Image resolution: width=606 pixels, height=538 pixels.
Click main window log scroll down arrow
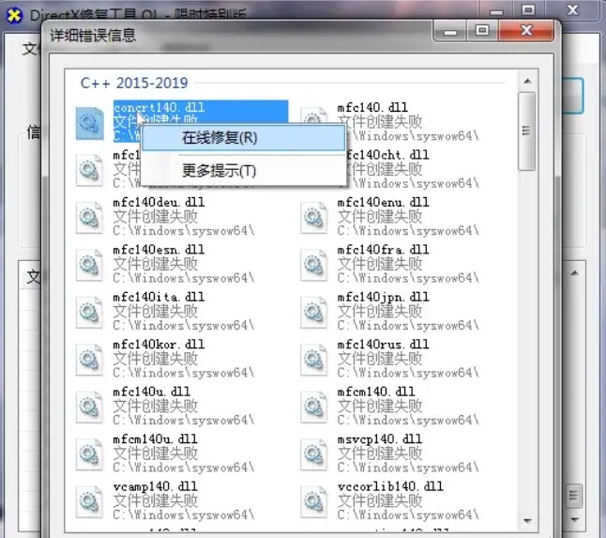click(x=575, y=519)
